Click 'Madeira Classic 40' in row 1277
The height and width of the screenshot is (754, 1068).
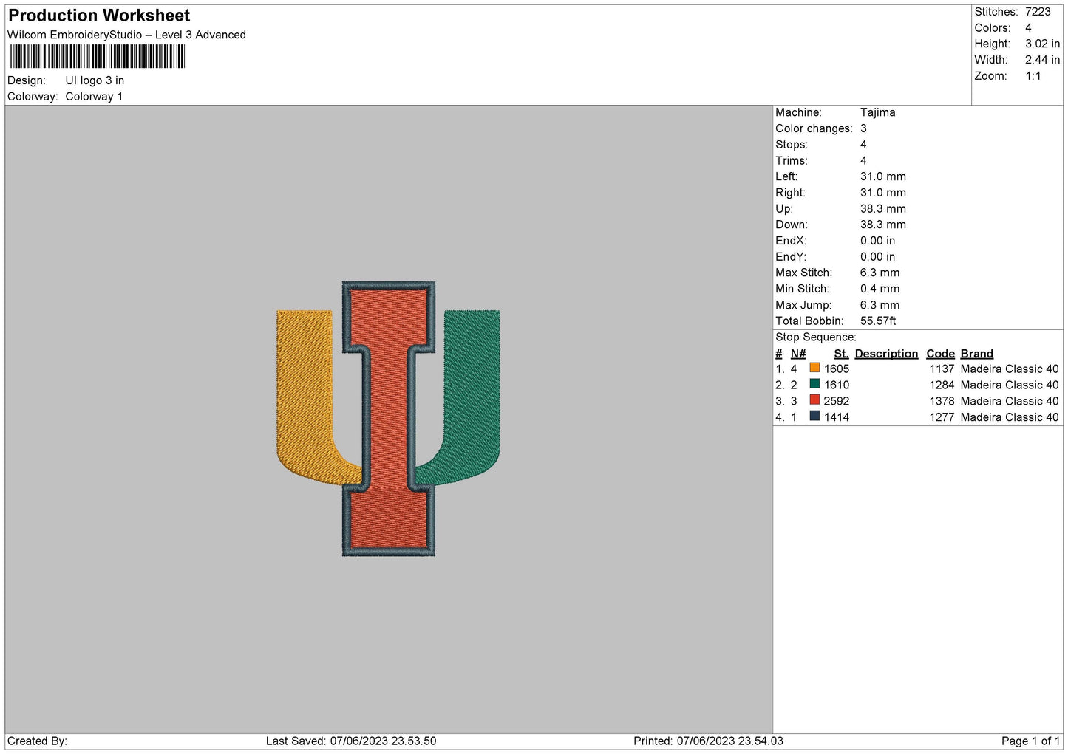[1009, 418]
